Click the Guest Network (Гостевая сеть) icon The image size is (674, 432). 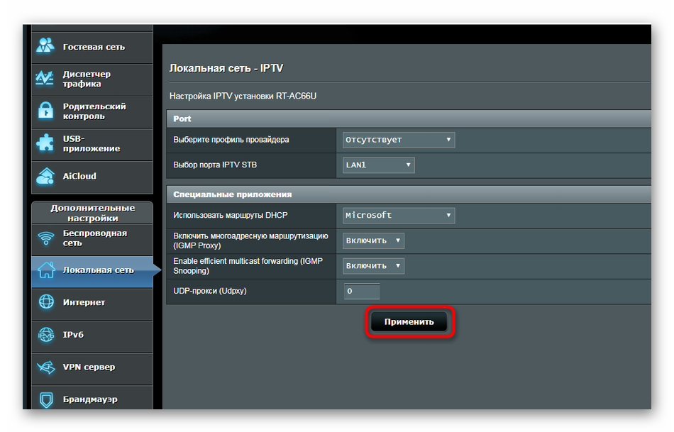coord(45,47)
